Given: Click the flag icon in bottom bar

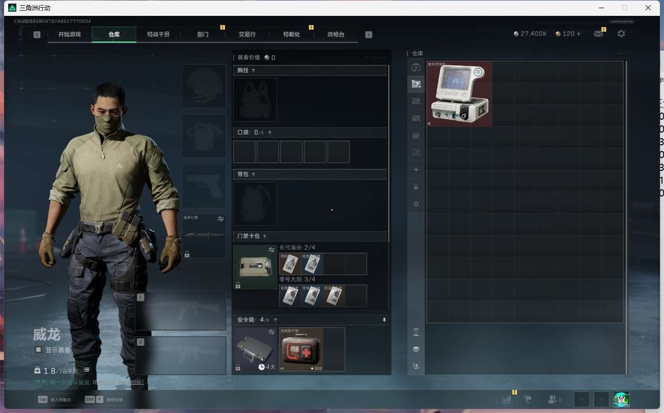Looking at the screenshot, I should click(x=528, y=399).
